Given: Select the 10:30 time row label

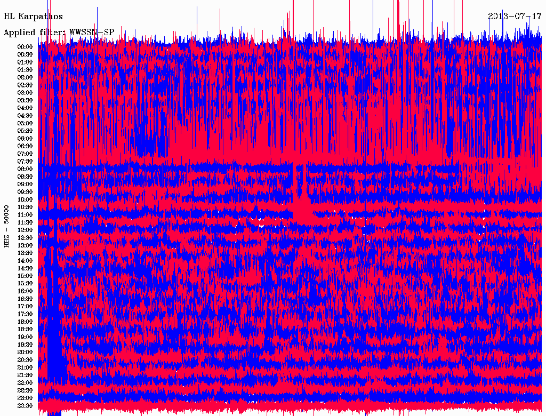Looking at the screenshot, I should (25, 207).
